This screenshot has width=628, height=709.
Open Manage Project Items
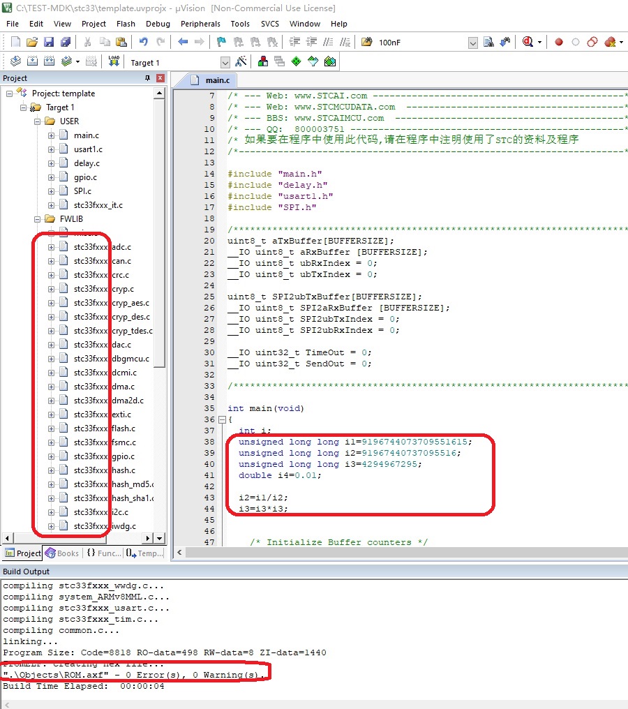point(262,61)
